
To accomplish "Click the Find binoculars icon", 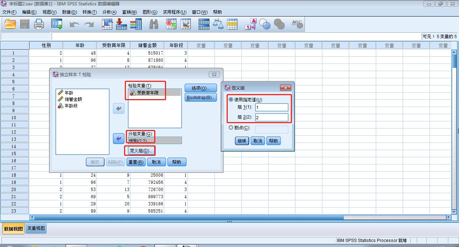I will click(154, 24).
